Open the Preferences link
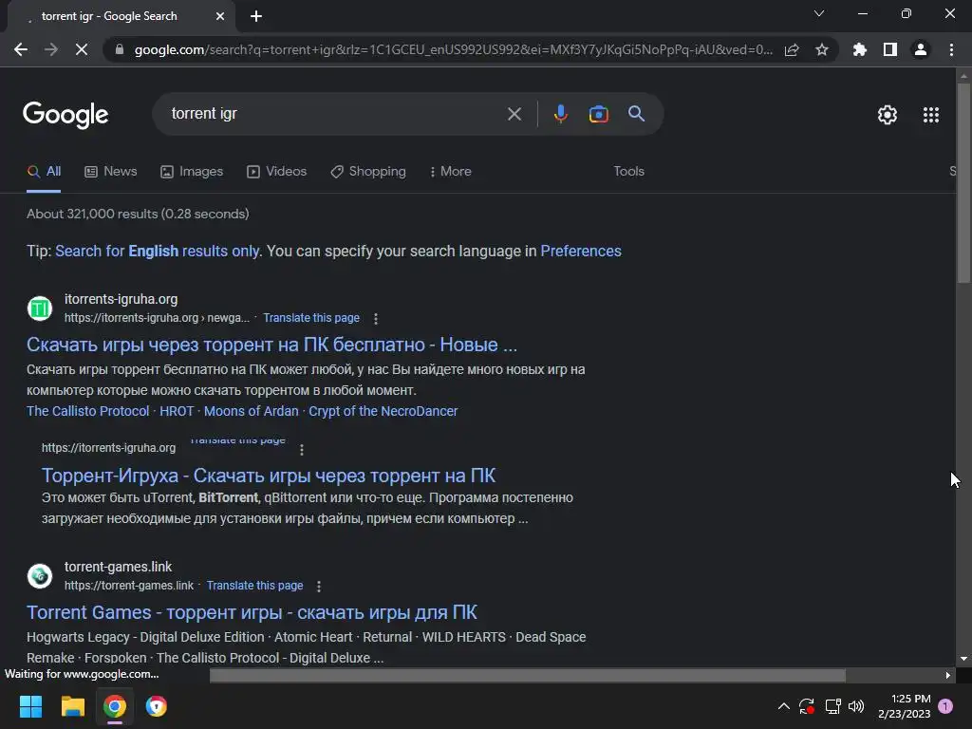972x729 pixels. tap(581, 251)
